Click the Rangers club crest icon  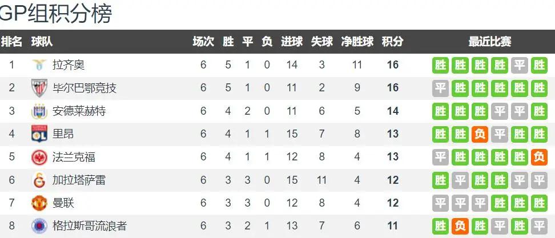[39, 226]
